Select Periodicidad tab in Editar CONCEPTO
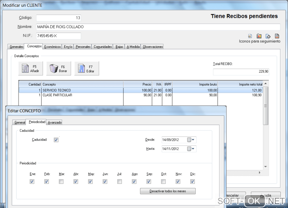288x208 pixels. pos(36,122)
